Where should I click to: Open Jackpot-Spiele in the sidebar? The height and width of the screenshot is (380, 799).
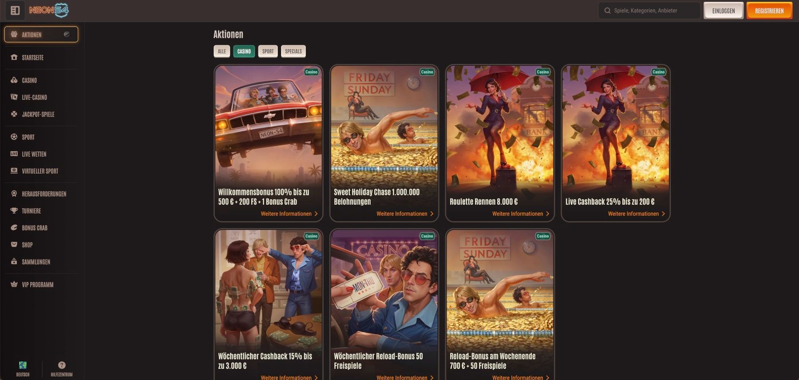(38, 115)
